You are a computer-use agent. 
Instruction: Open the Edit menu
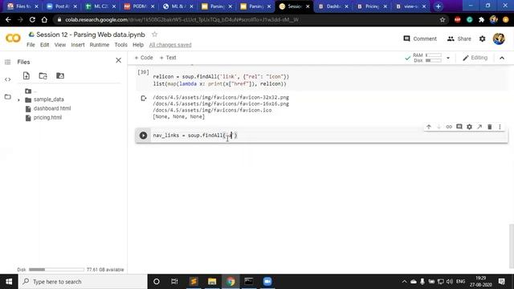point(45,45)
